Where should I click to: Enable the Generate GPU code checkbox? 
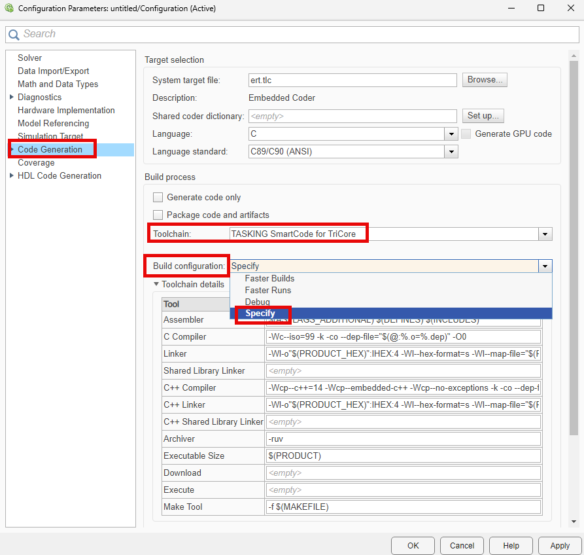coord(468,134)
